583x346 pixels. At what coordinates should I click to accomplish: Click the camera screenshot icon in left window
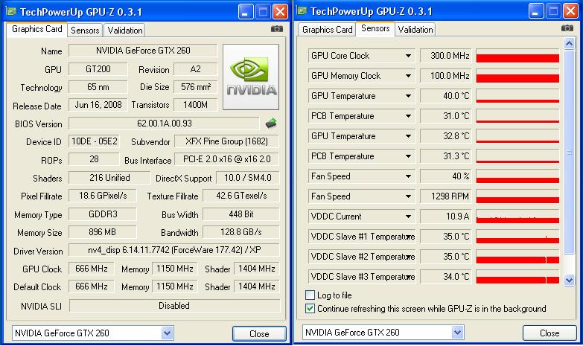click(277, 28)
